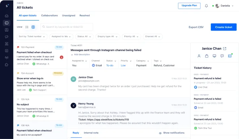Click Daniella's avatar picture

[217, 6]
